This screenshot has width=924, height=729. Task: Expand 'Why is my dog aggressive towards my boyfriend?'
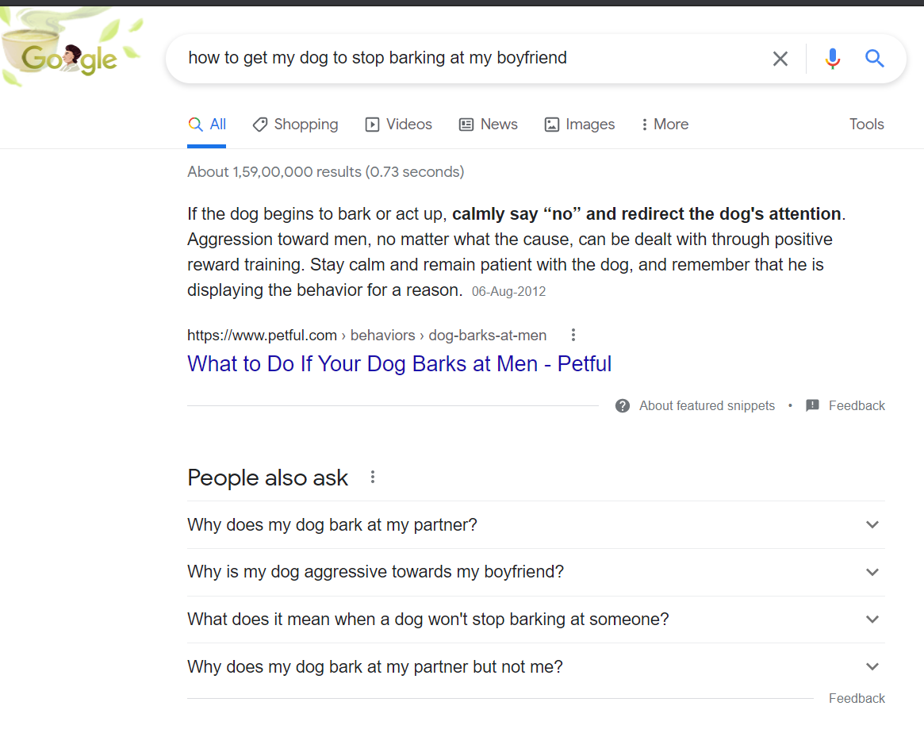(x=535, y=572)
